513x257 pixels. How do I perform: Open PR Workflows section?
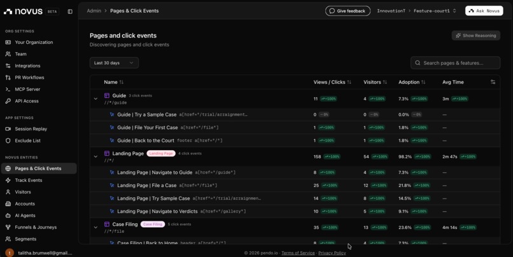coord(29,78)
